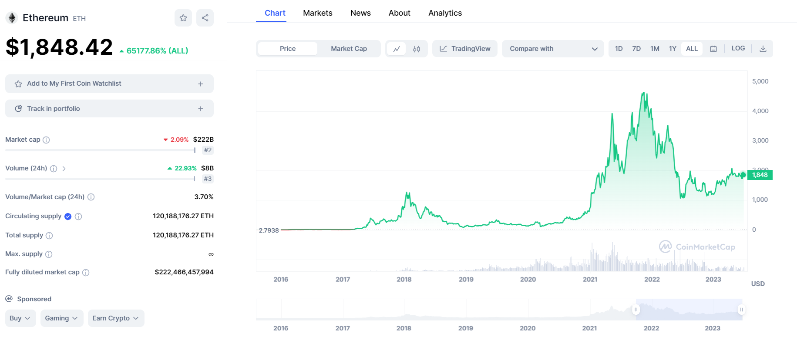Select 1D time range
This screenshot has width=797, height=340.
coord(619,49)
